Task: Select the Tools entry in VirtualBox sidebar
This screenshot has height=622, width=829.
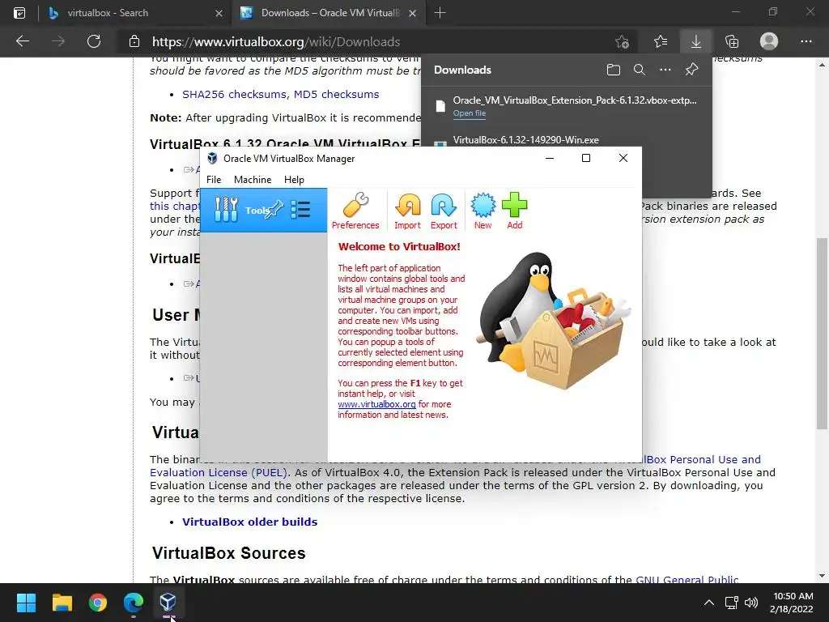Action: point(263,210)
